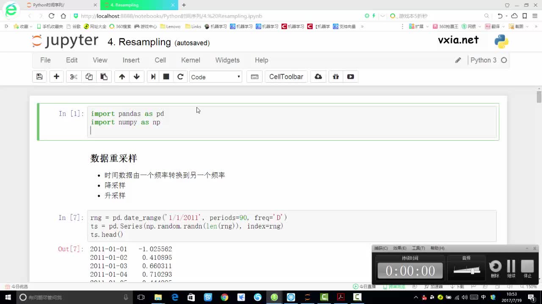542x304 pixels.
Task: Show more bookmarks with the double chevron
Action: [362, 26]
